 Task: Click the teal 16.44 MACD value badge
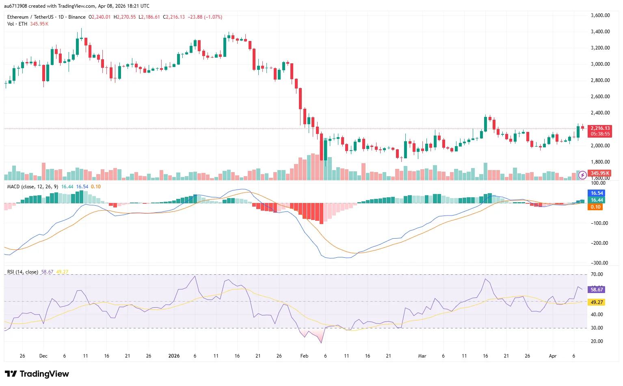pyautogui.click(x=597, y=200)
